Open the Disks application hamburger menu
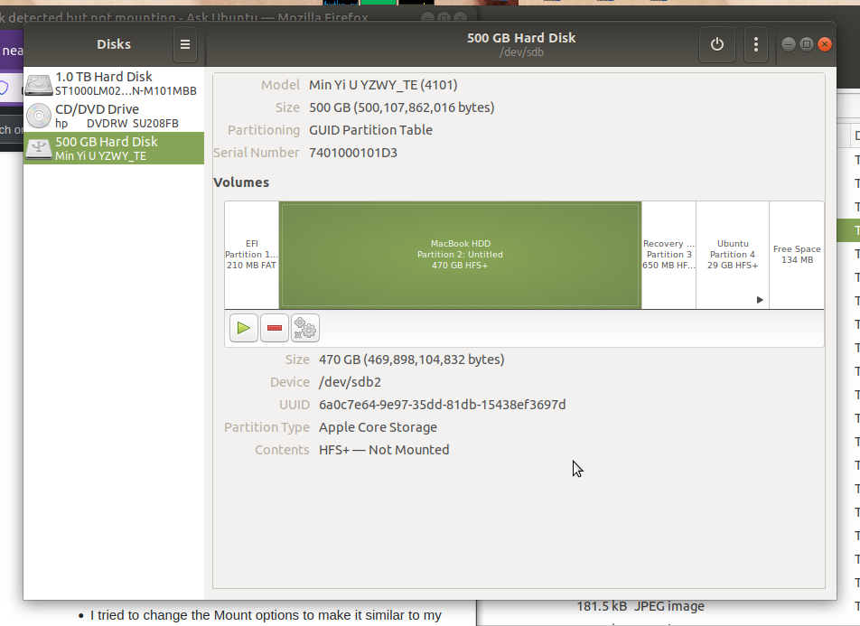The image size is (860, 626). 184,44
